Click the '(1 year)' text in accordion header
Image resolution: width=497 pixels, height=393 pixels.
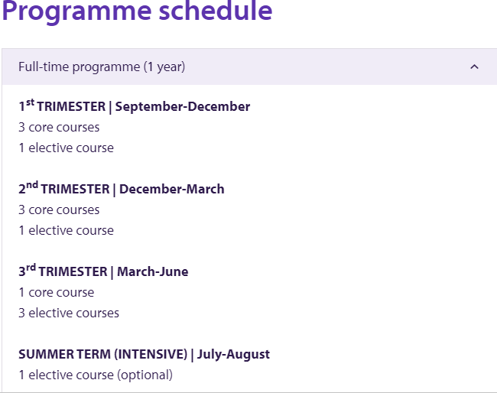(x=164, y=67)
